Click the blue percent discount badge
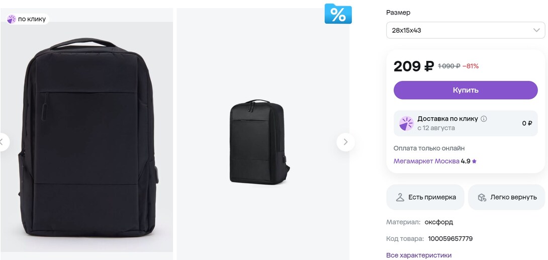 point(338,14)
